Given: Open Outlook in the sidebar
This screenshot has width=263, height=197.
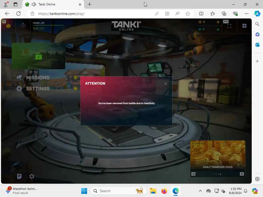Looking at the screenshot, I should click(x=257, y=45).
